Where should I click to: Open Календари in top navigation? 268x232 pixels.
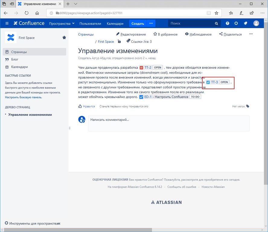click(115, 24)
